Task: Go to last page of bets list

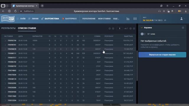Action: coord(134,29)
